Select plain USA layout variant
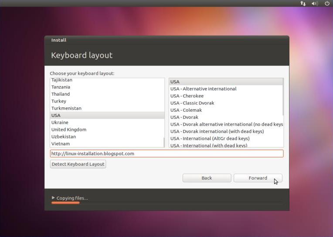Viewport: 333px width, 237px height. point(225,82)
